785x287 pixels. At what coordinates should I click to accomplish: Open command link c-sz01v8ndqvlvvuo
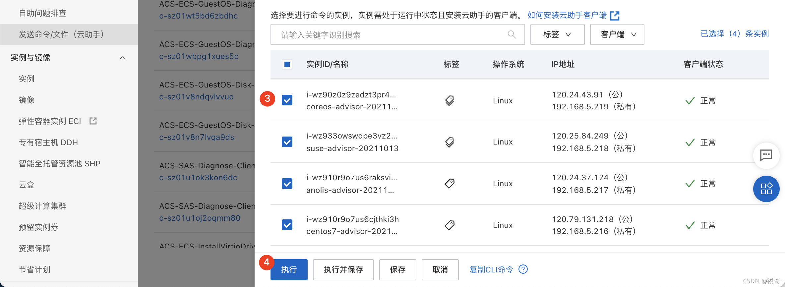tap(196, 97)
